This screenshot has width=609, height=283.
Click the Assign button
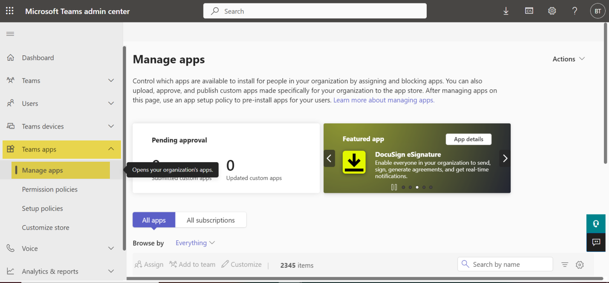click(x=149, y=265)
